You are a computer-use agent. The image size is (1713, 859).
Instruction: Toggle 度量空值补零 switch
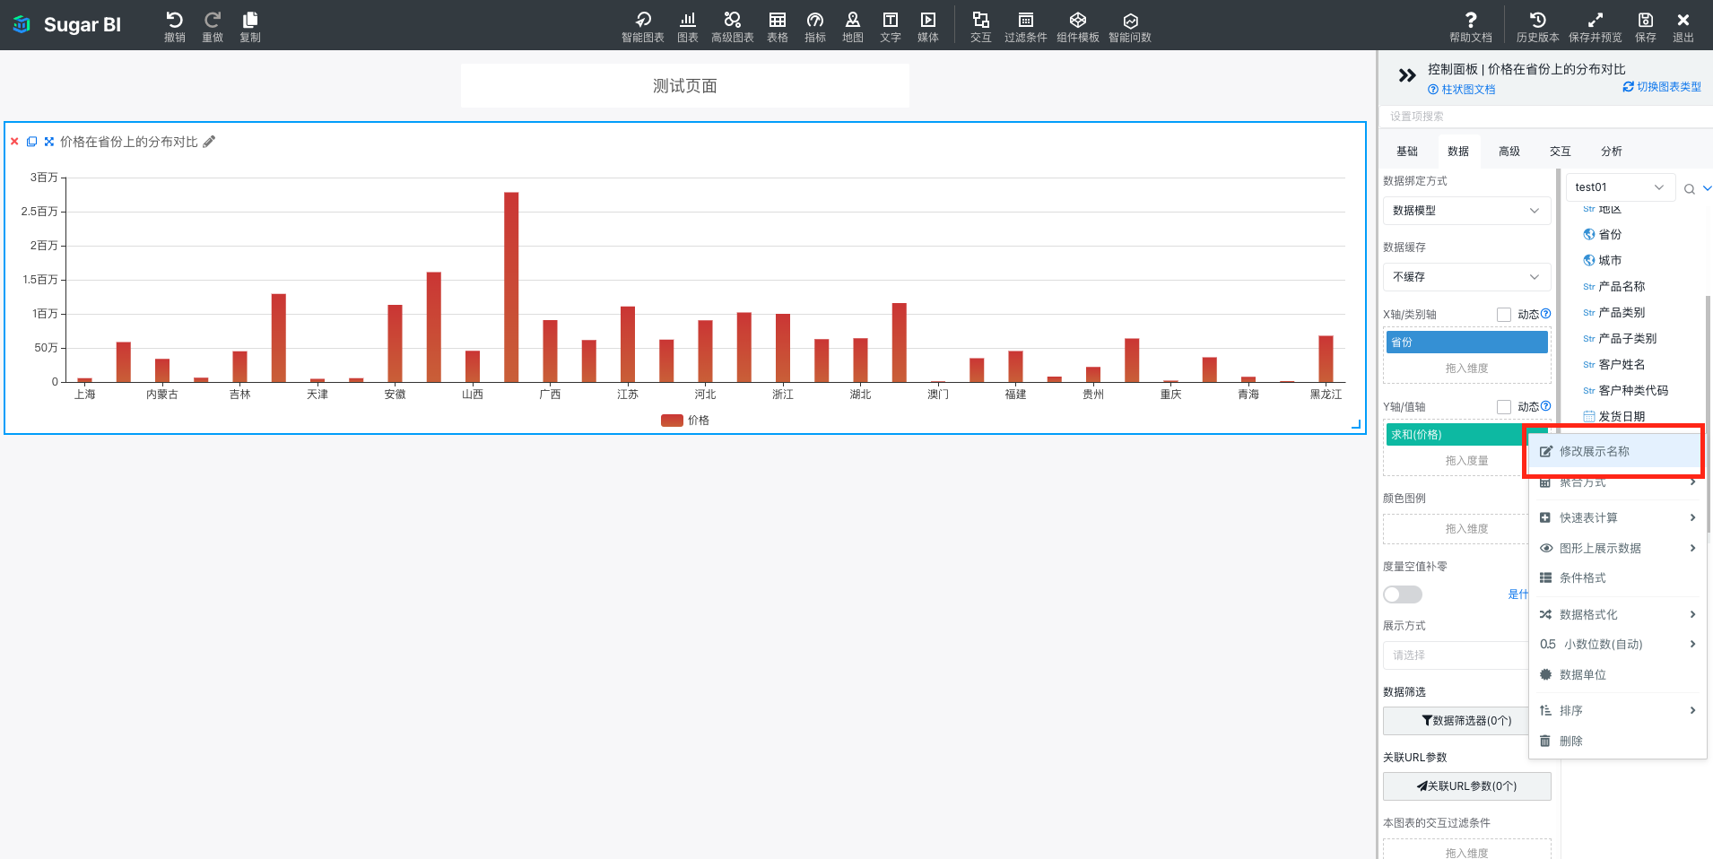pyautogui.click(x=1403, y=594)
